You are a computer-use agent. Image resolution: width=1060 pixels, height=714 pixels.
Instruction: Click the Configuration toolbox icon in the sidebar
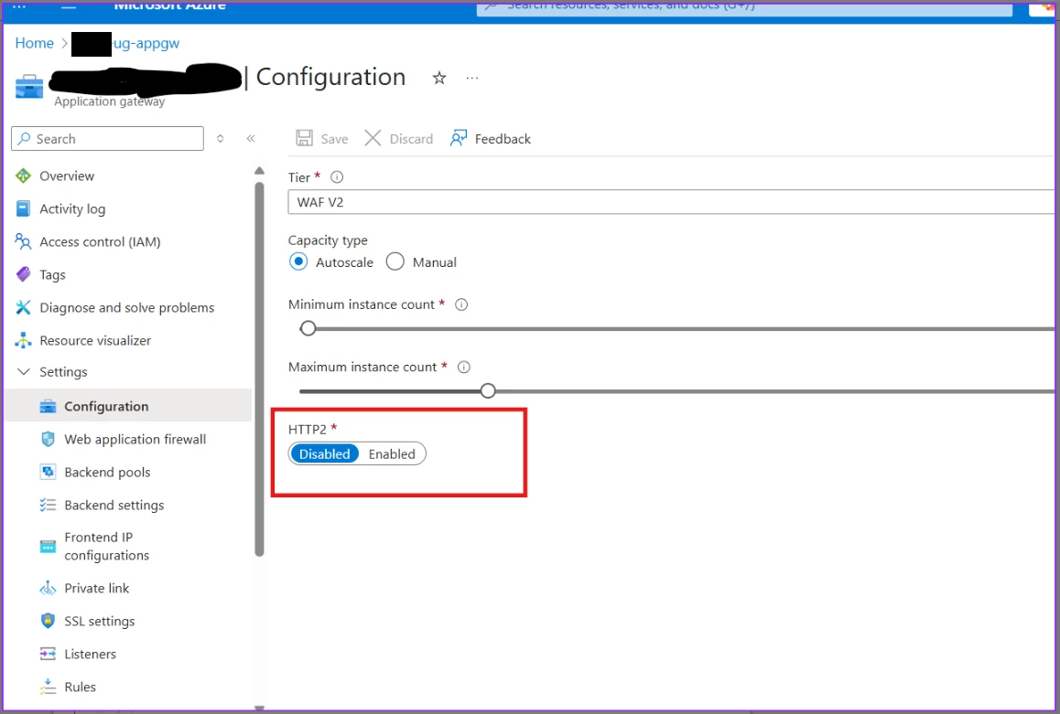[48, 406]
